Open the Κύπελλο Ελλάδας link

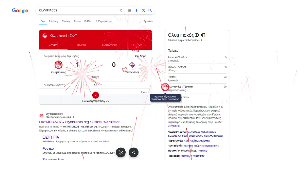(214, 136)
